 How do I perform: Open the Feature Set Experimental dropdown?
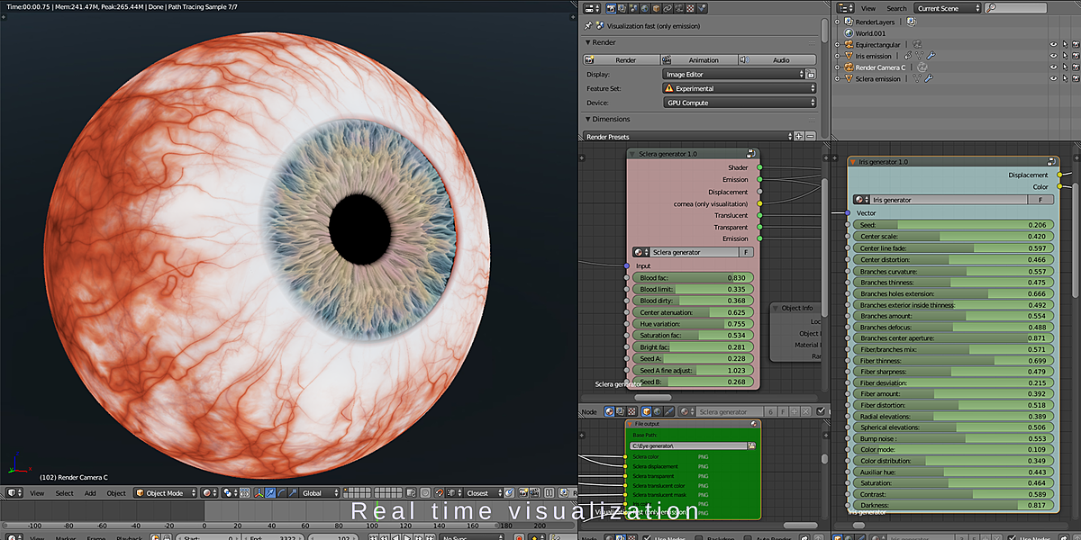(x=739, y=88)
